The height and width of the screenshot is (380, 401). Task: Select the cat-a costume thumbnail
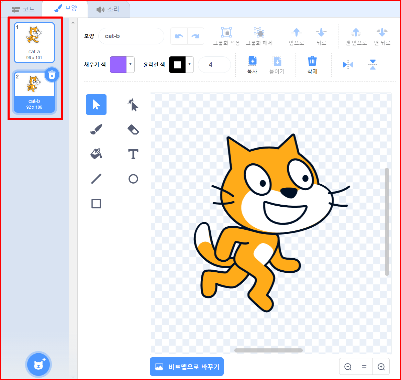pos(34,43)
